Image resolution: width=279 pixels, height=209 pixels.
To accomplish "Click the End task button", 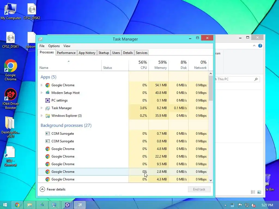I will pos(199,189).
